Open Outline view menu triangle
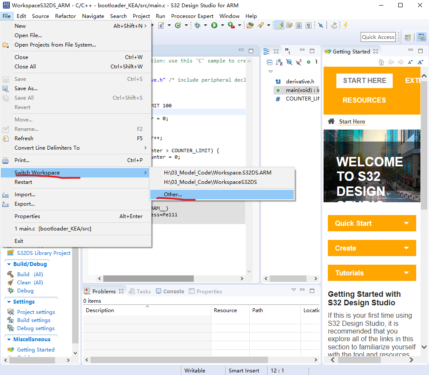429x375 pixels. (271, 71)
